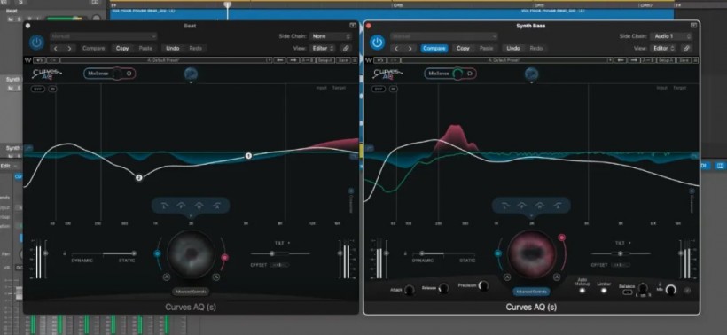
Task: Click the low shelf filter shape icon in Beat
Action: 165,206
